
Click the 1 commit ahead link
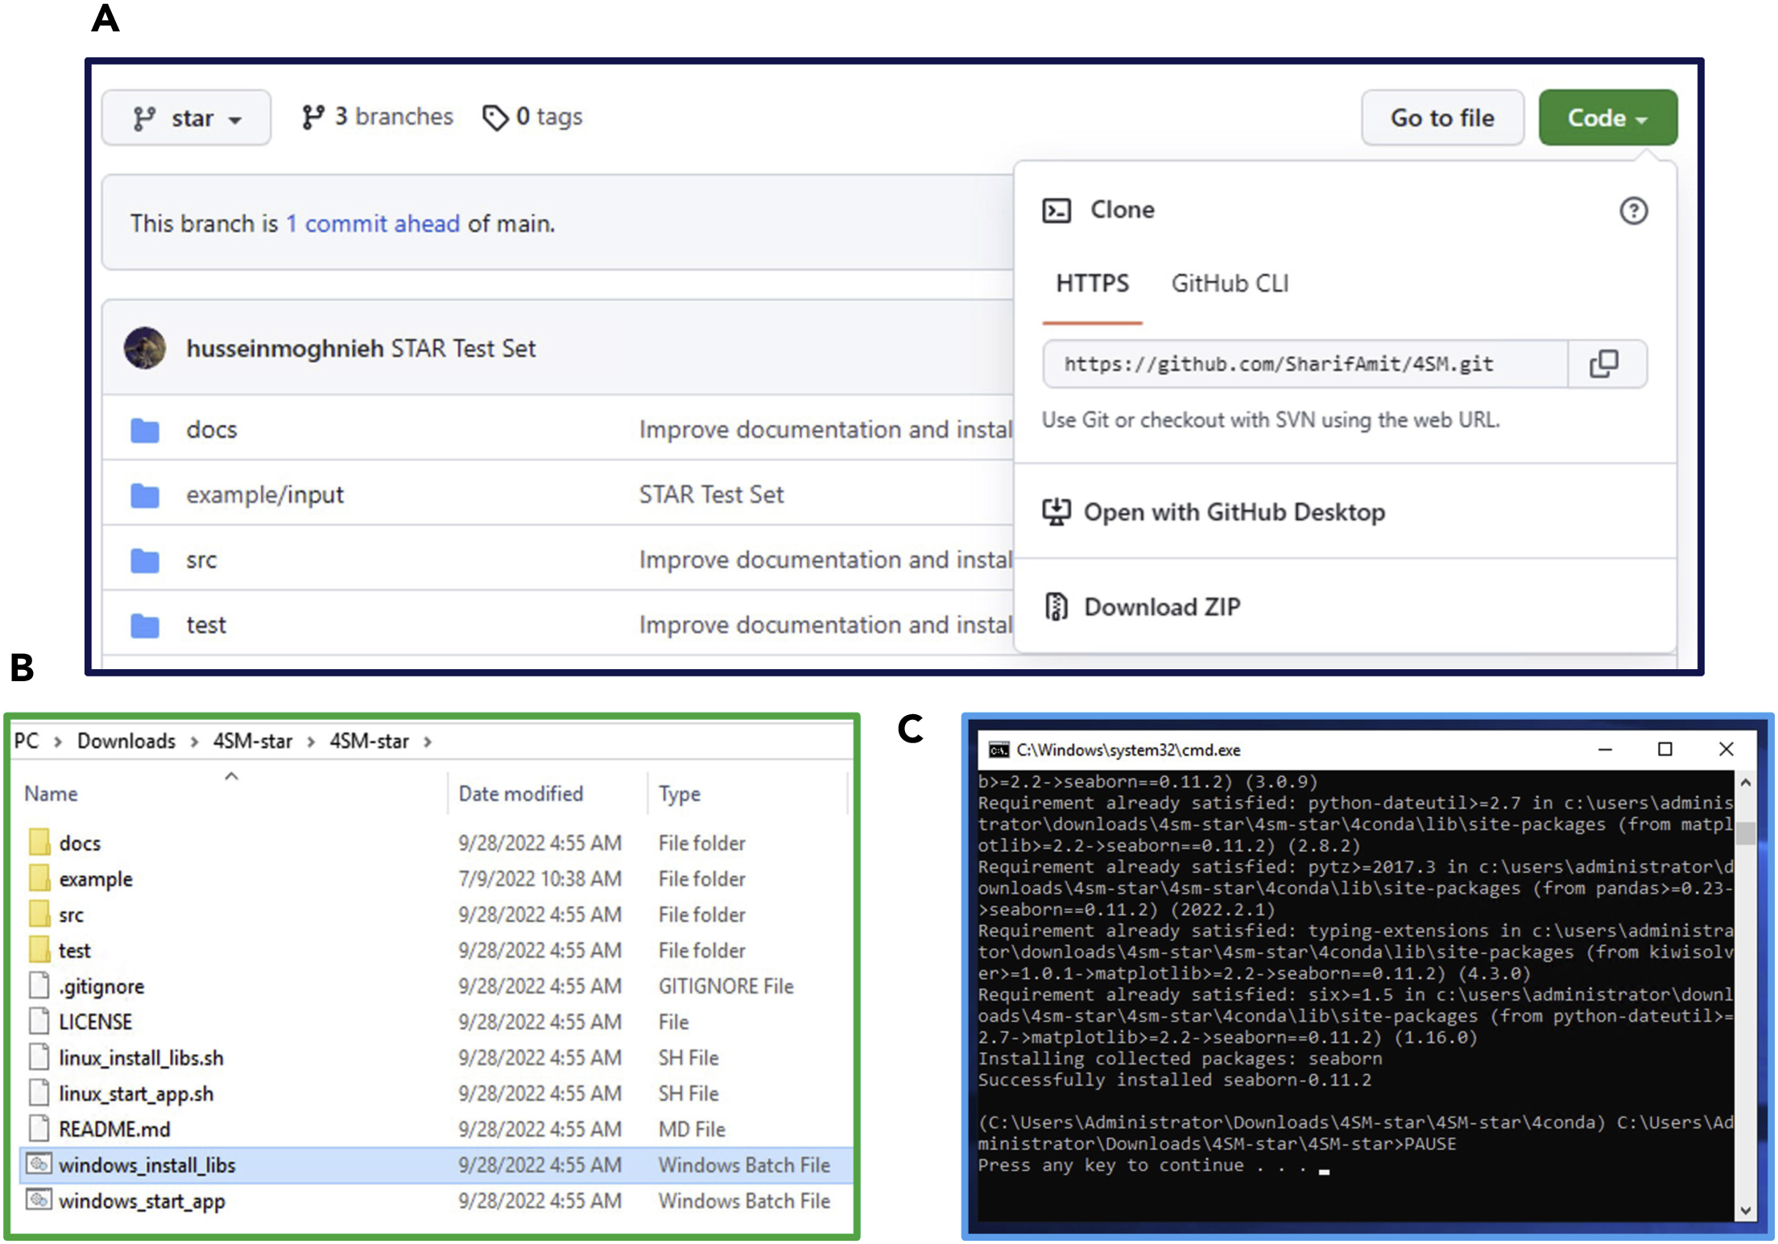click(x=373, y=224)
